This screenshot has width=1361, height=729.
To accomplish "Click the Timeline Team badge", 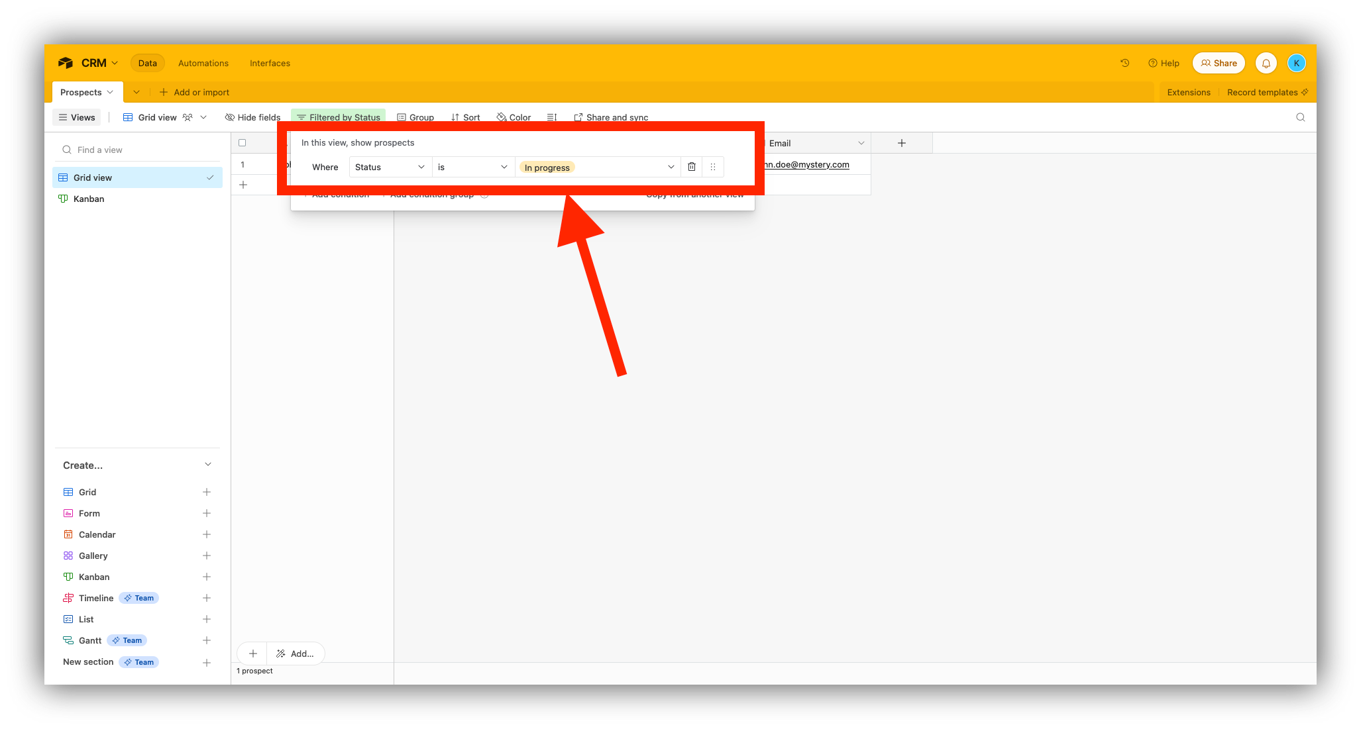I will pyautogui.click(x=139, y=598).
